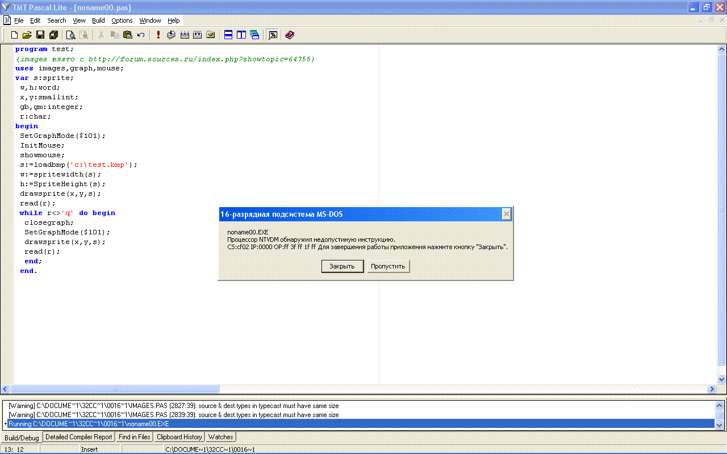The height and width of the screenshot is (454, 727).
Task: Click the horizontal scrollbar right arrow
Action: 712,389
